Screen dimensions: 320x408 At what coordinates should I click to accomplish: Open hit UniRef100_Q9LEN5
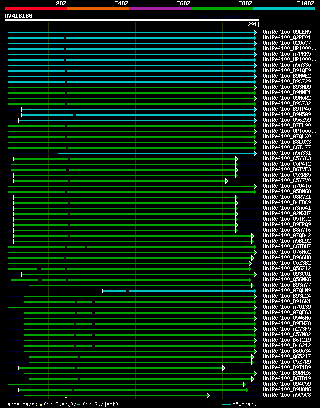pos(287,32)
